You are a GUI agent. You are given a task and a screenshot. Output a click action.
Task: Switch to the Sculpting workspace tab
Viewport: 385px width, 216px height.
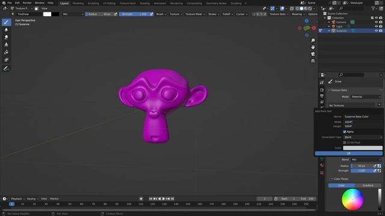(x=93, y=3)
